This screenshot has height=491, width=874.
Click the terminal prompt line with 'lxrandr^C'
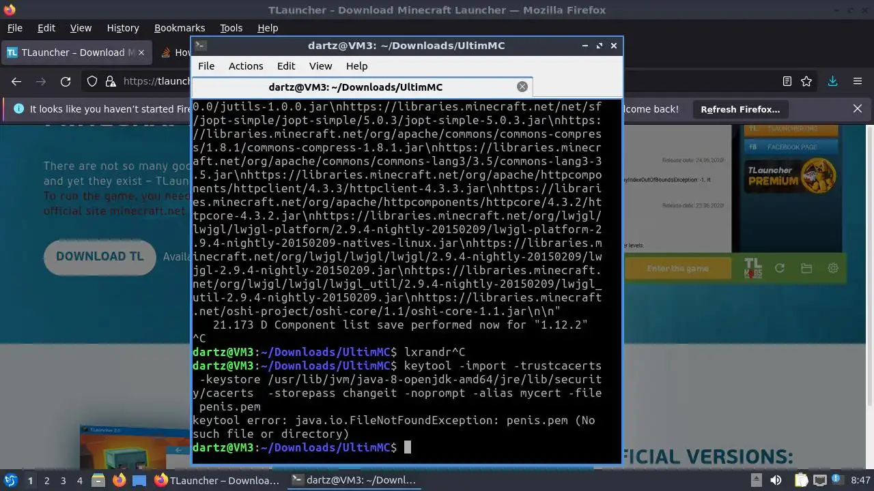[x=329, y=352]
